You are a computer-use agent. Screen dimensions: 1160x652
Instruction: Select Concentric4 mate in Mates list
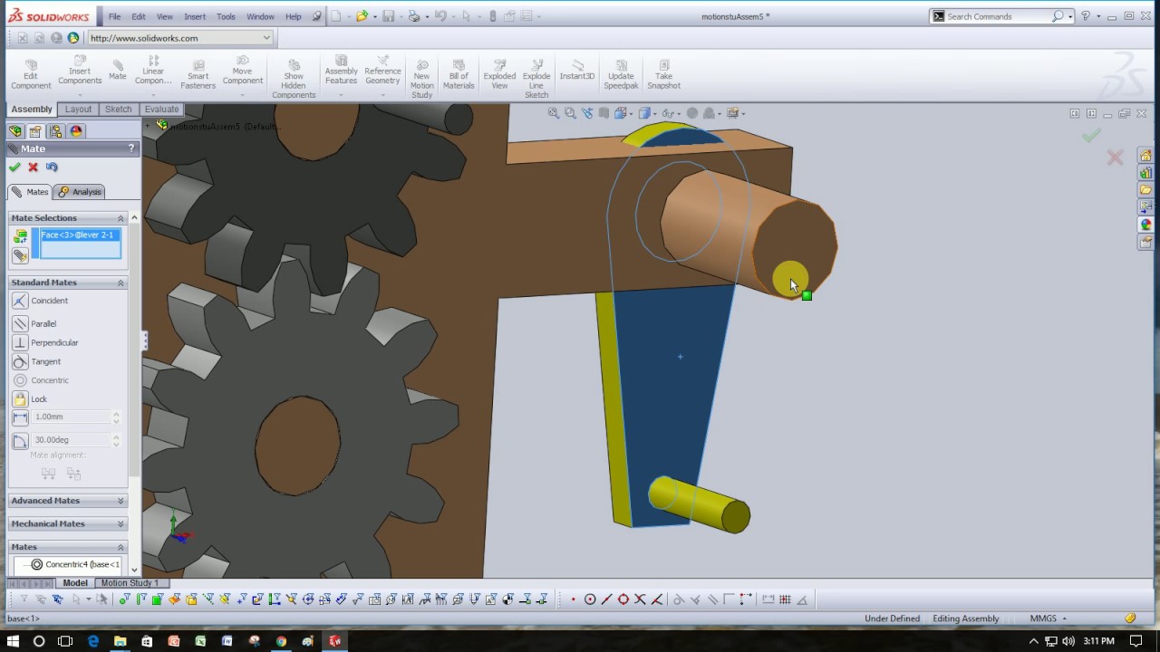pyautogui.click(x=74, y=564)
